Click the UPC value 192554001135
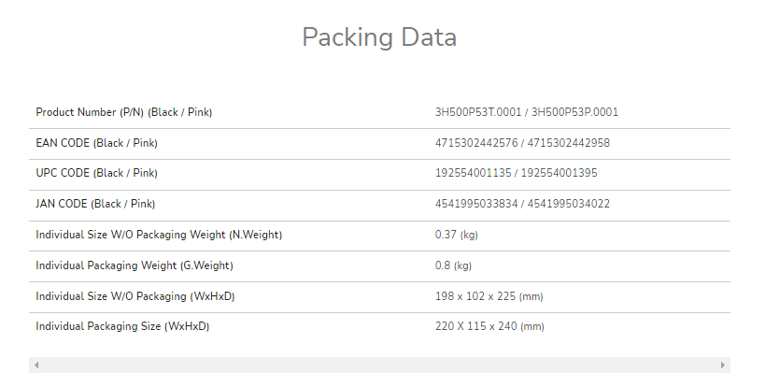 click(x=474, y=173)
